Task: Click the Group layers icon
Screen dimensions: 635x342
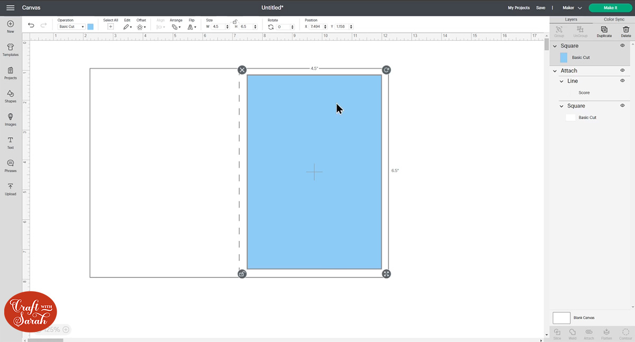Action: click(x=559, y=31)
